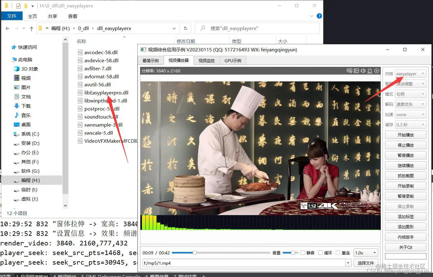Enable the 循环 loop playback checkbox
433x277 pixels.
(x=320, y=253)
